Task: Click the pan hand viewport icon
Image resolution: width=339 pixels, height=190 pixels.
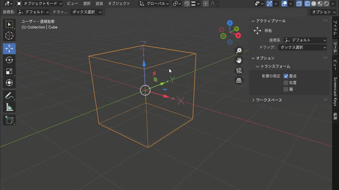Action: pyautogui.click(x=239, y=60)
